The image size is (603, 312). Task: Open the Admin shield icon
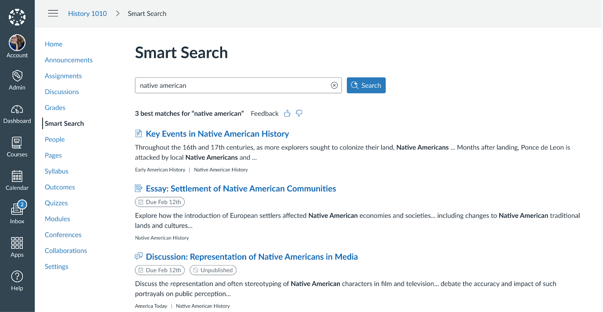17,76
